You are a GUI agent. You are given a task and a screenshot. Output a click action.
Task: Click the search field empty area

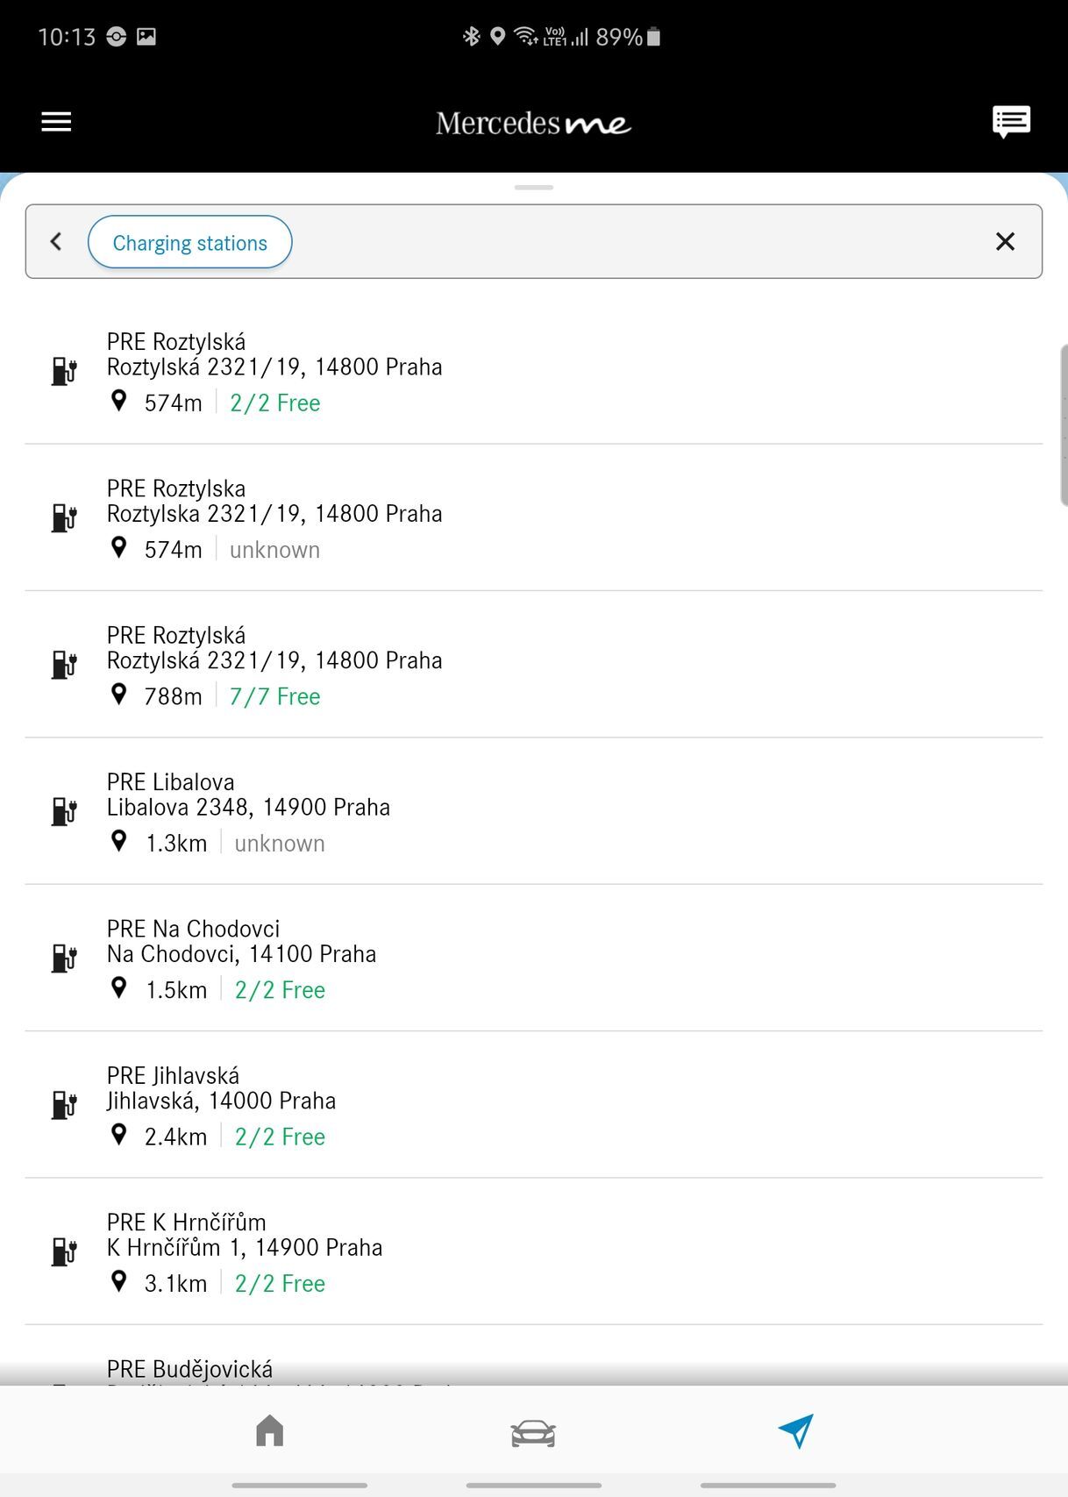[631, 242]
